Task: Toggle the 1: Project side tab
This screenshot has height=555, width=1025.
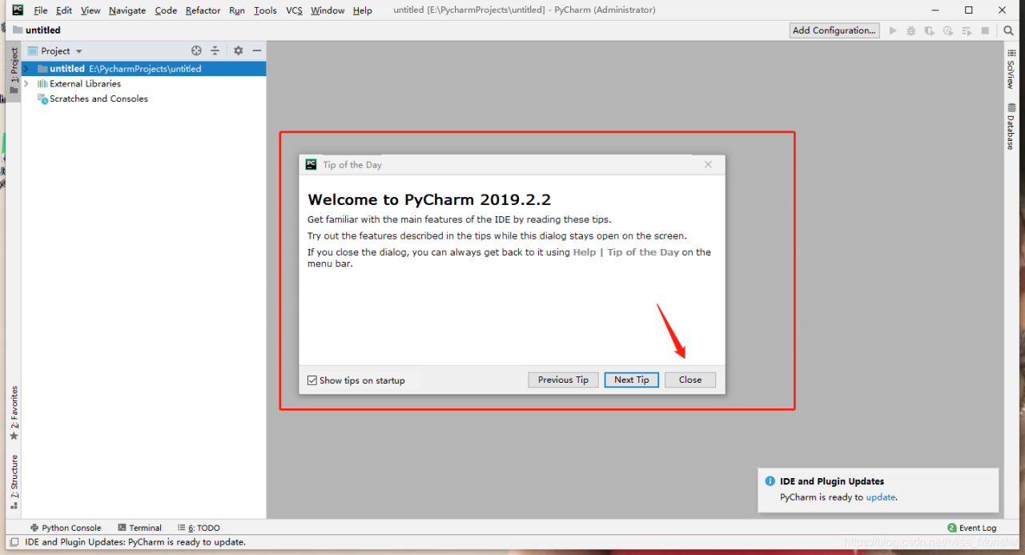Action: 14,70
